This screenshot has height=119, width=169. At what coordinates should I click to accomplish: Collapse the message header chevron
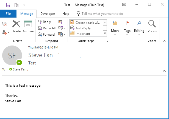click(164, 71)
